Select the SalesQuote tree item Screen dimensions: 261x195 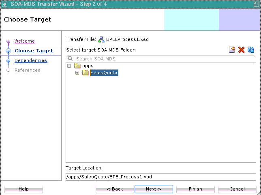(104, 73)
